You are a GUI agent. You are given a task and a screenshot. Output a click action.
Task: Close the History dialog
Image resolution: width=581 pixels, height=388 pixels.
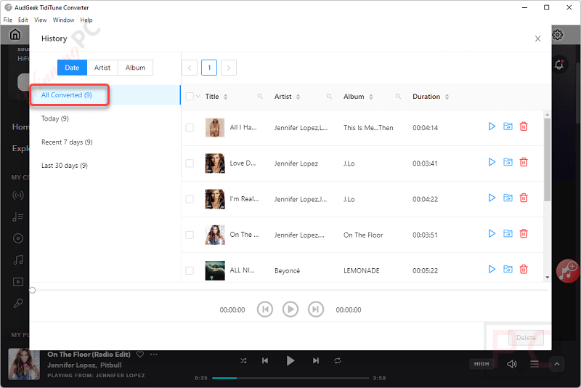tap(537, 39)
